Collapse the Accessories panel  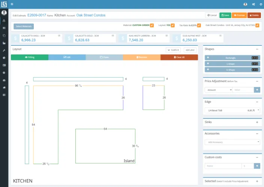pos(257,134)
